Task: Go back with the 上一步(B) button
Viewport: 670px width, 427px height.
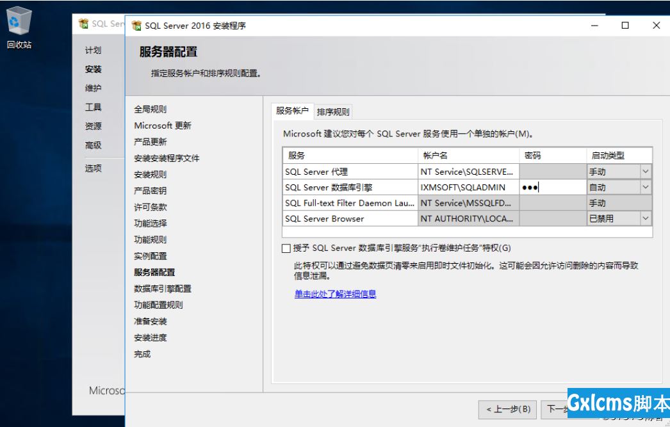Action: (508, 409)
